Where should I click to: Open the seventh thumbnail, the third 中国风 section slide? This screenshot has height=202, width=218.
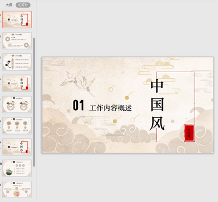pyautogui.click(x=17, y=147)
